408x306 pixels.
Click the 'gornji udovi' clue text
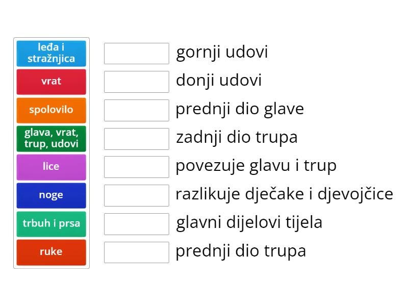point(222,52)
